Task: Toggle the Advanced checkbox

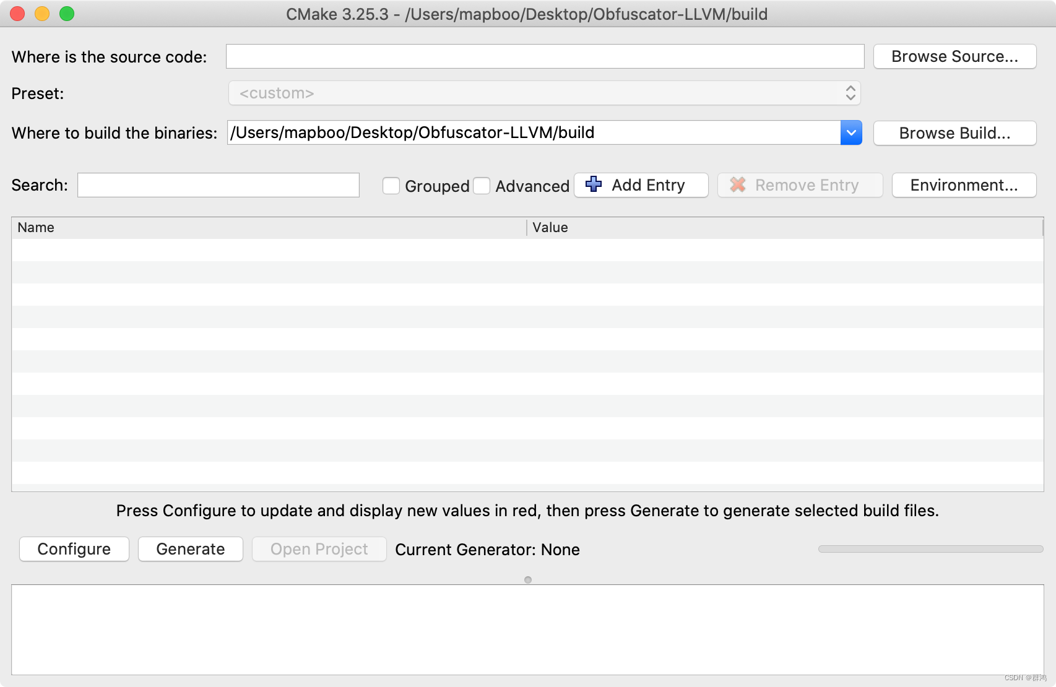Action: (x=482, y=186)
